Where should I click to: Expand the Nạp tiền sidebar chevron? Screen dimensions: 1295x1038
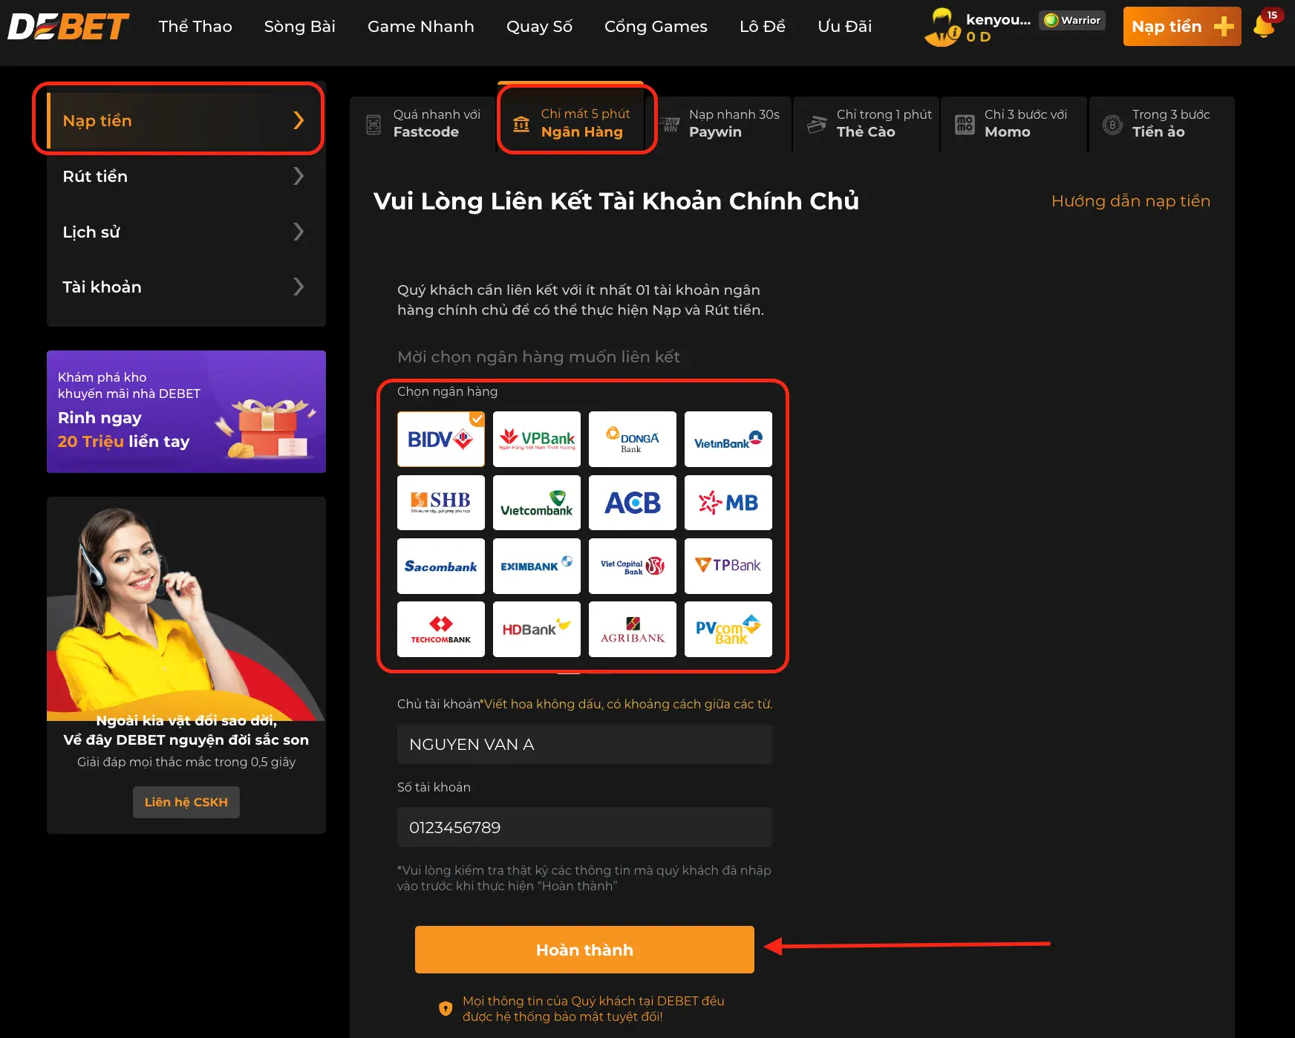[299, 120]
